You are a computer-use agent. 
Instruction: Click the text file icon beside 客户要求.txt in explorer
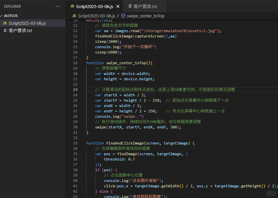click(5, 30)
